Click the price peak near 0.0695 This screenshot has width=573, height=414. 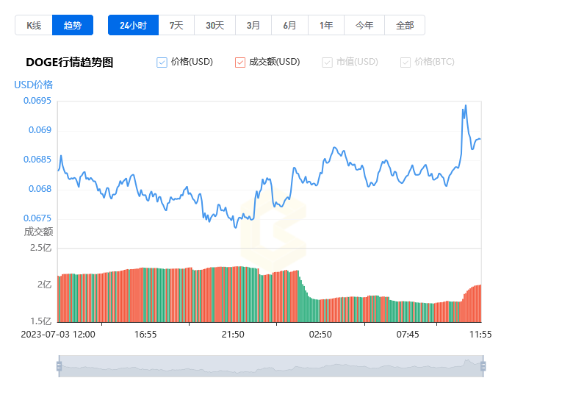[x=464, y=107]
